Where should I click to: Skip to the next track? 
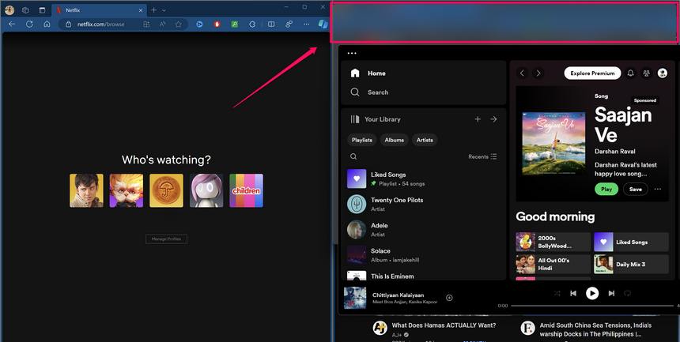point(611,293)
